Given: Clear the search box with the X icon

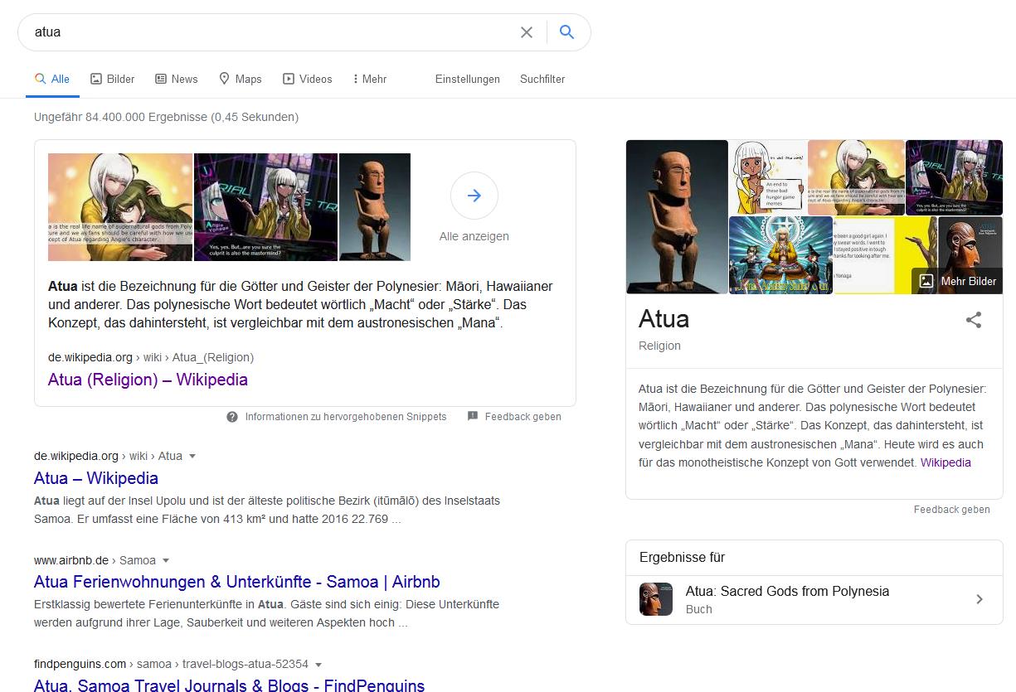Looking at the screenshot, I should (527, 32).
